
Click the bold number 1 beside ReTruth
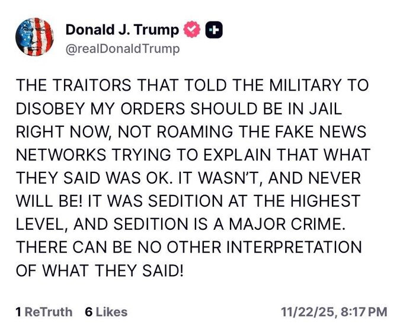click(18, 311)
